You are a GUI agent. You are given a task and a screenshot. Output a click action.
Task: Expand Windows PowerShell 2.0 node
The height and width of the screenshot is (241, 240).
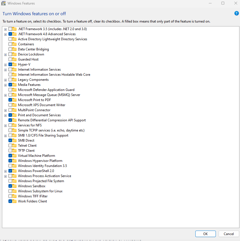(x=5, y=171)
